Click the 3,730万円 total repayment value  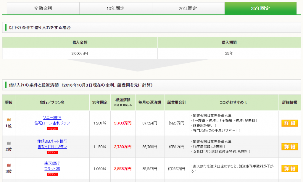coord(123,147)
